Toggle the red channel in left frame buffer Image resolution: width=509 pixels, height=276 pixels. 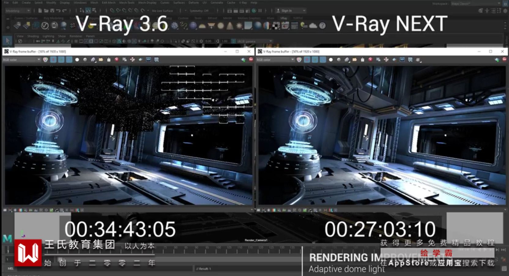[x=53, y=60]
